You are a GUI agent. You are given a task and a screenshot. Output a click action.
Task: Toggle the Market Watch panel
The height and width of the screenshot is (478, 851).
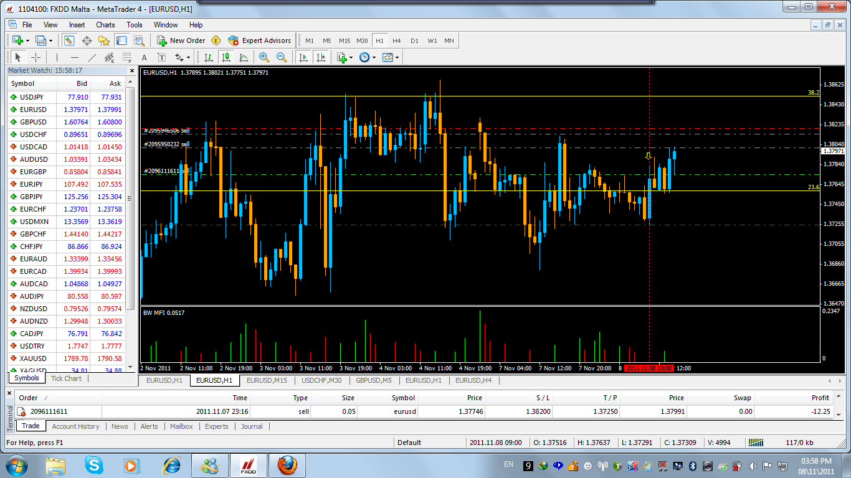point(69,40)
